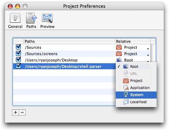This screenshot has width=169, height=130.
Task: Click the toolbox icon next to Project menu item
Action: pos(126,81)
